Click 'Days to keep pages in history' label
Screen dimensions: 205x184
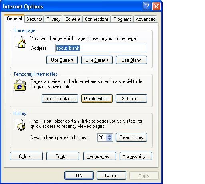[59, 137]
